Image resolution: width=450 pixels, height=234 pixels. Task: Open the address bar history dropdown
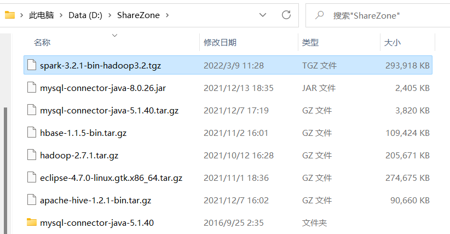[x=263, y=15]
